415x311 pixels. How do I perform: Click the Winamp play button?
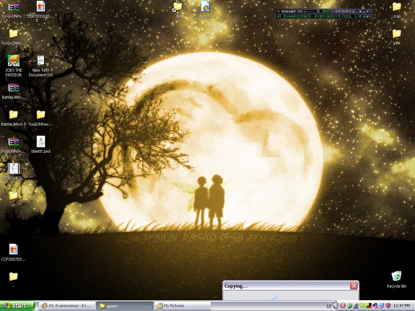(x=340, y=12)
